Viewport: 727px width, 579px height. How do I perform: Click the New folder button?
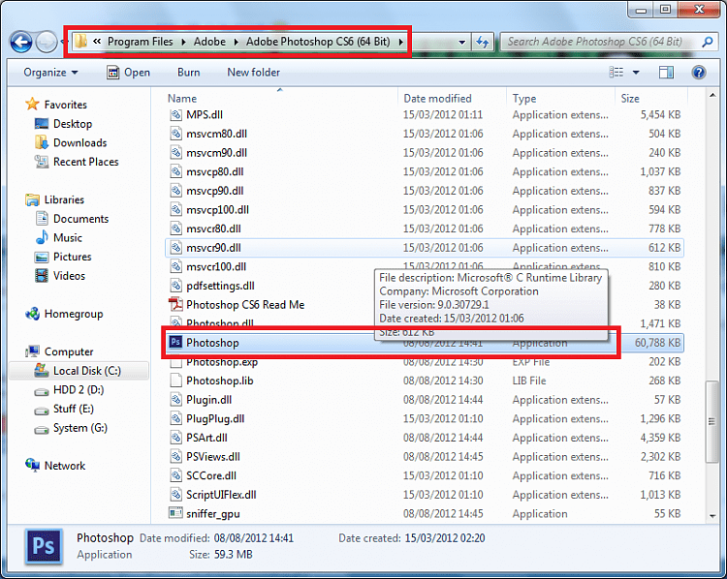pos(253,73)
